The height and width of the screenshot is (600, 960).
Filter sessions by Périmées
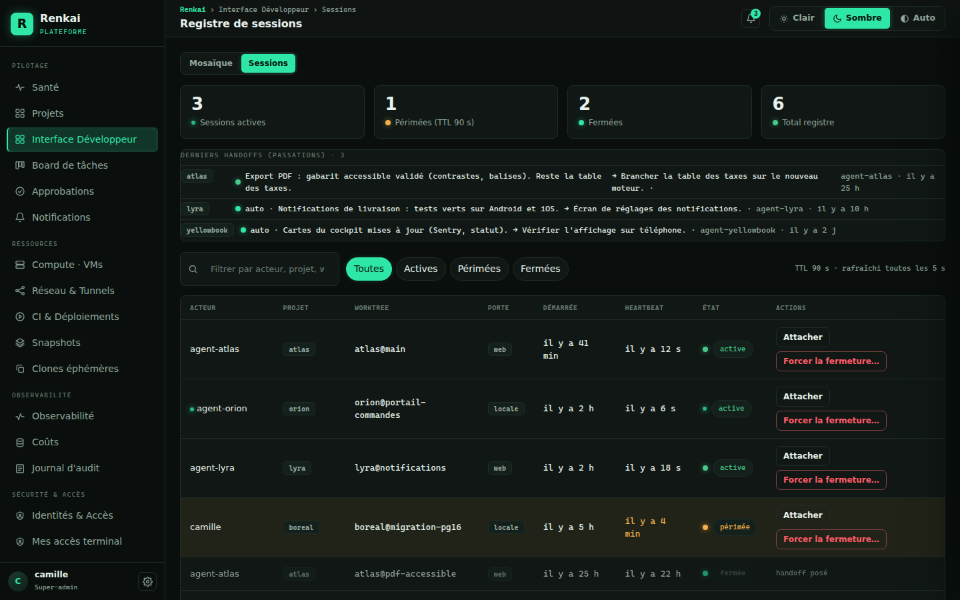point(479,269)
